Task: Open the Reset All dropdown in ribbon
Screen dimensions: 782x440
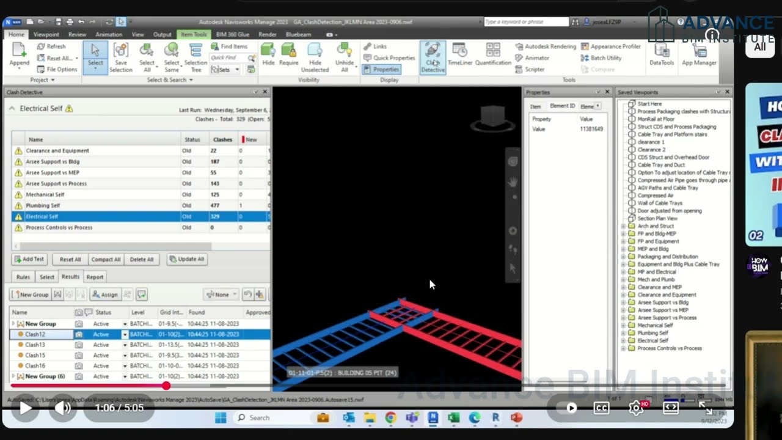Action: tap(58, 58)
